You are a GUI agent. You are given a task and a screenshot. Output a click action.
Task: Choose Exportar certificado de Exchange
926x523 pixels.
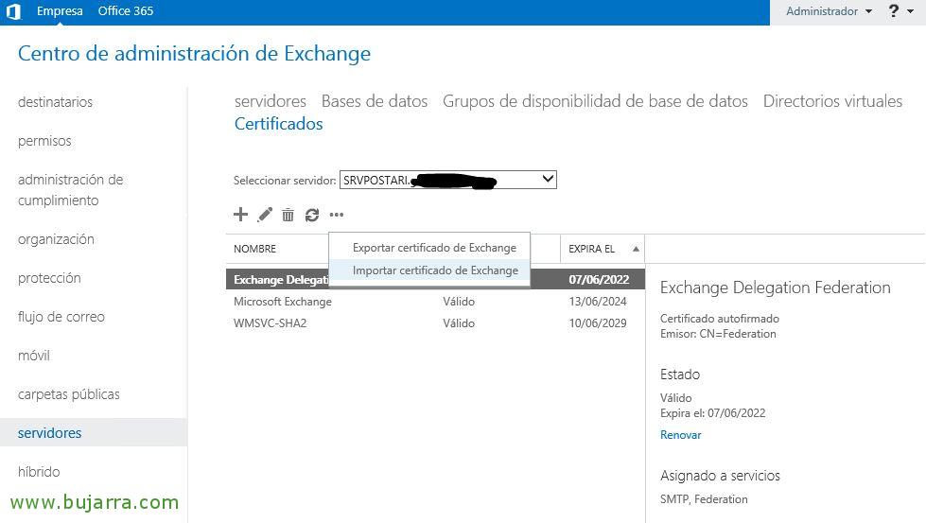[x=434, y=248]
